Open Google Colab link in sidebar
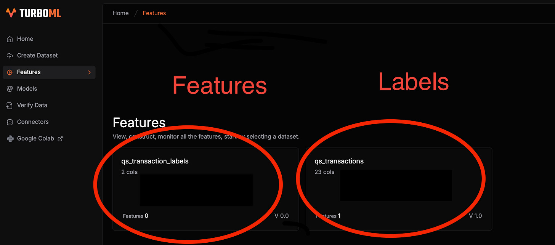The image size is (555, 245). click(49, 139)
